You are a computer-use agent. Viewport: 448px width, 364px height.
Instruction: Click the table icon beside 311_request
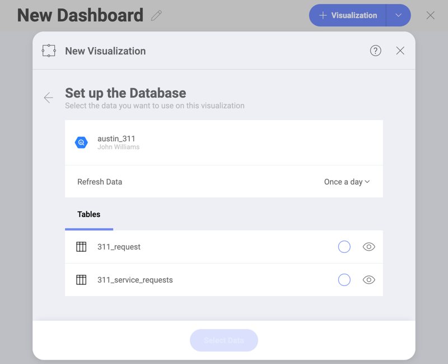tap(81, 247)
